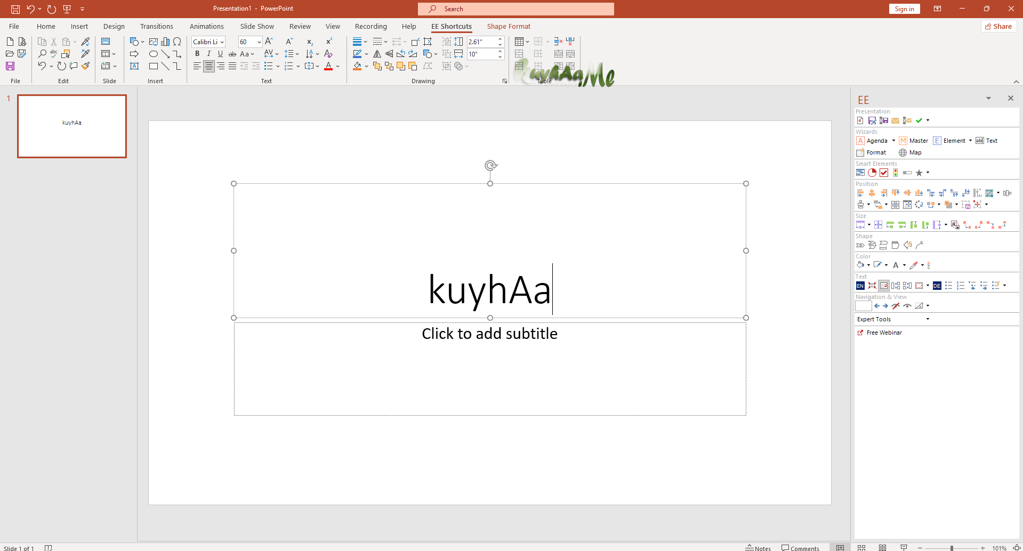The image size is (1023, 551).
Task: Click the zoom slider in status bar
Action: [x=952, y=548]
